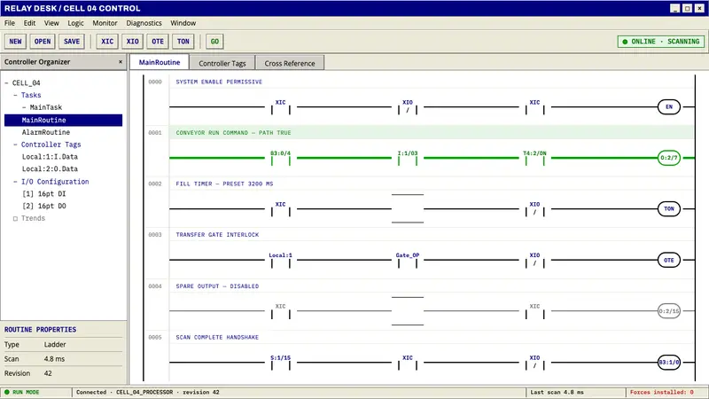Select AlarmRoutine in the organizer tree

click(46, 132)
